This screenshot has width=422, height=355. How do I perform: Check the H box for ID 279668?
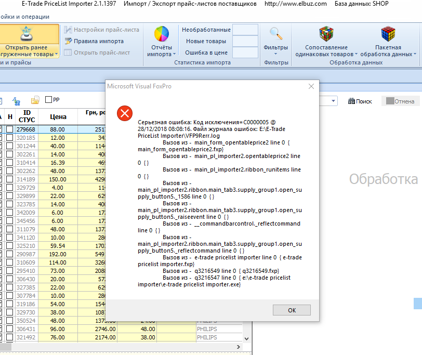10,129
